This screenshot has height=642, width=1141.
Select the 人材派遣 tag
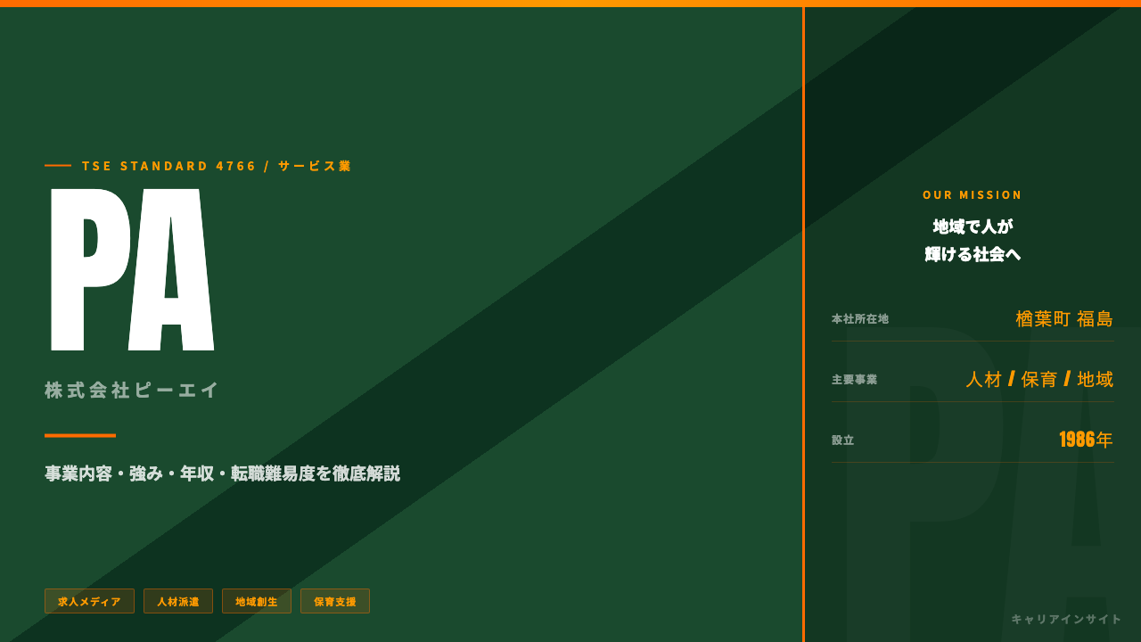(178, 601)
